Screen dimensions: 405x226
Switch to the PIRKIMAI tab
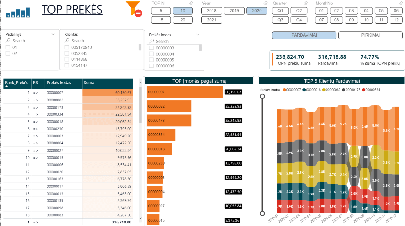[370, 35]
